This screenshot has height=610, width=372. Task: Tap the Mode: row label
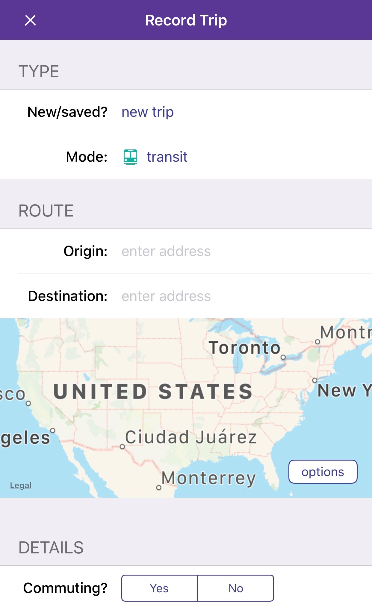tap(87, 157)
